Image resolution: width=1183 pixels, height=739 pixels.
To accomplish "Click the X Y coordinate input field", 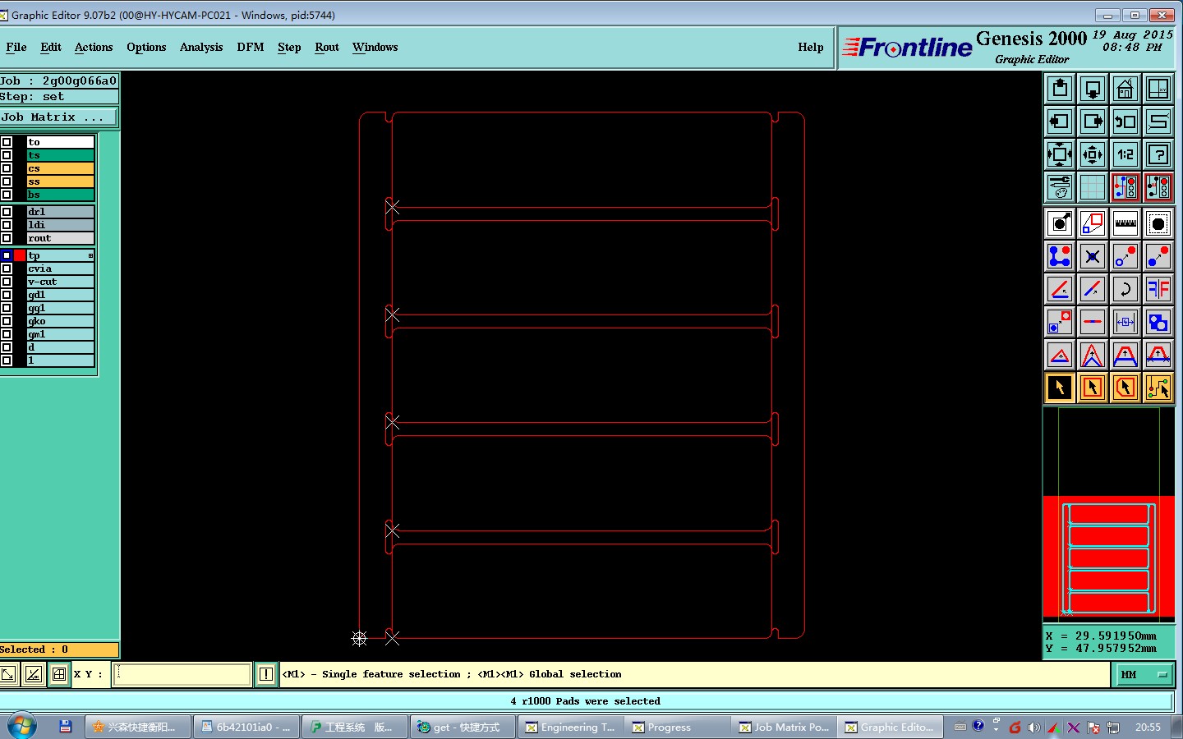I will 182,675.
